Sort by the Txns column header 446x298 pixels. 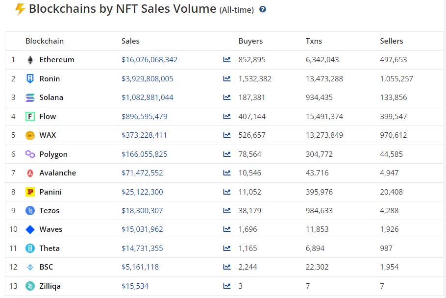point(314,41)
